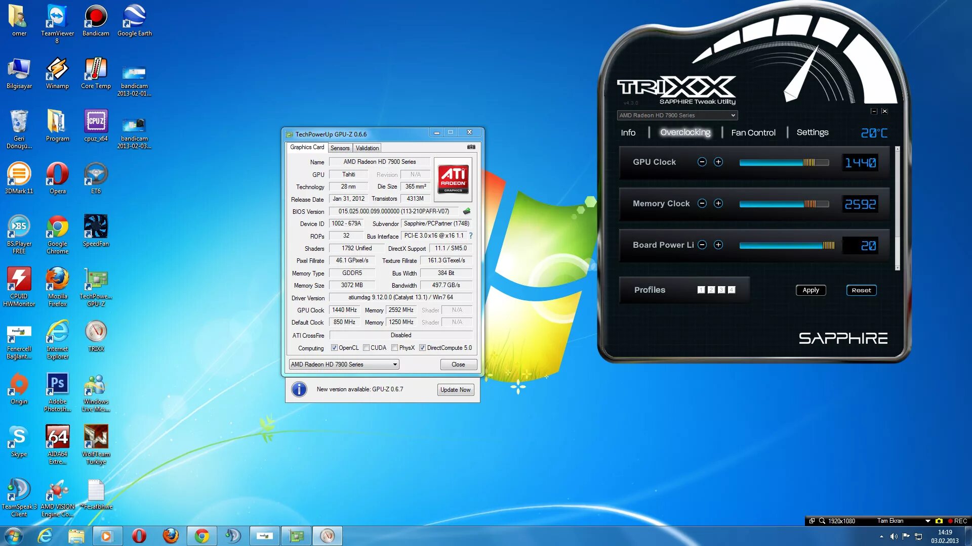This screenshot has width=972, height=546.
Task: Decrease Memory Clock with minus icon
Action: (x=702, y=203)
